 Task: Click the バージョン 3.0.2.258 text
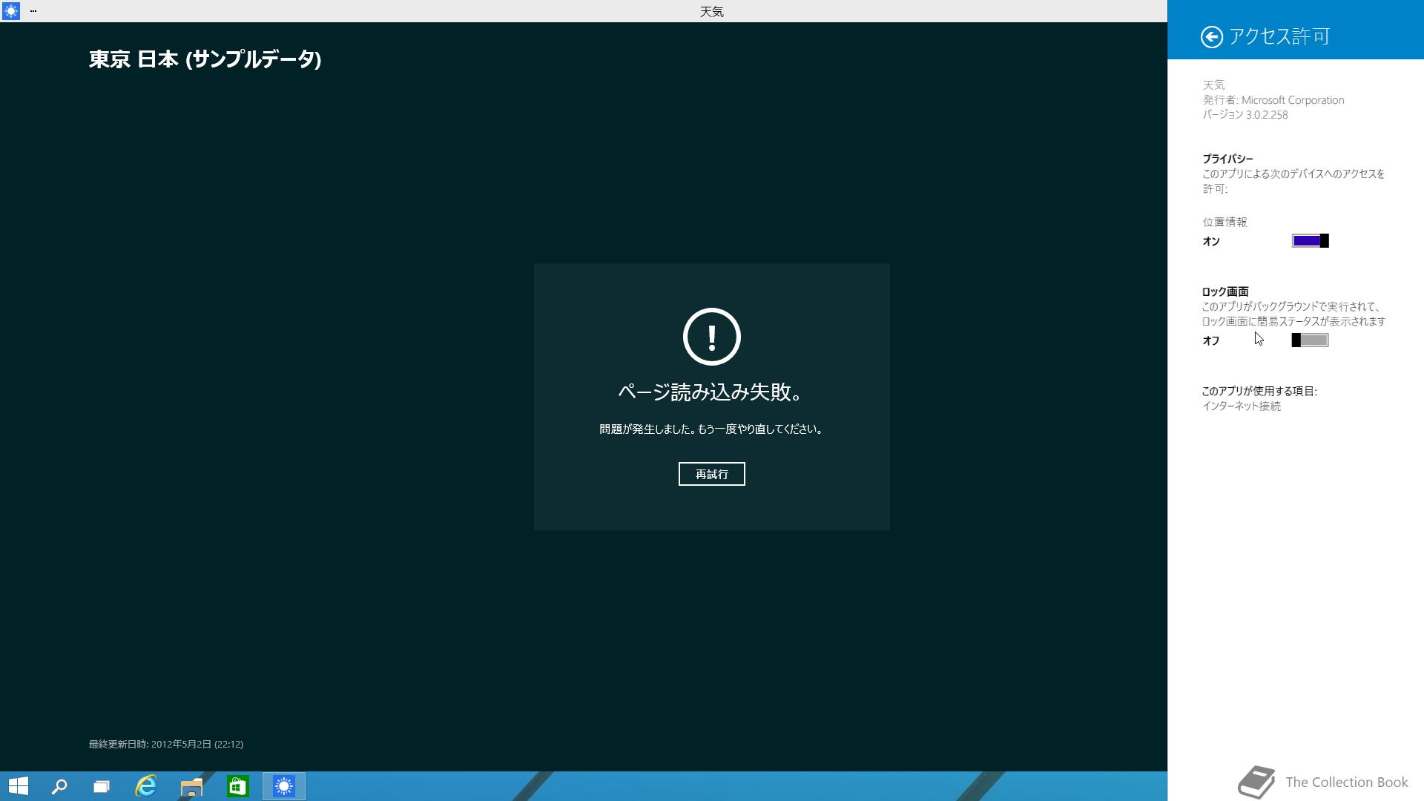1245,115
